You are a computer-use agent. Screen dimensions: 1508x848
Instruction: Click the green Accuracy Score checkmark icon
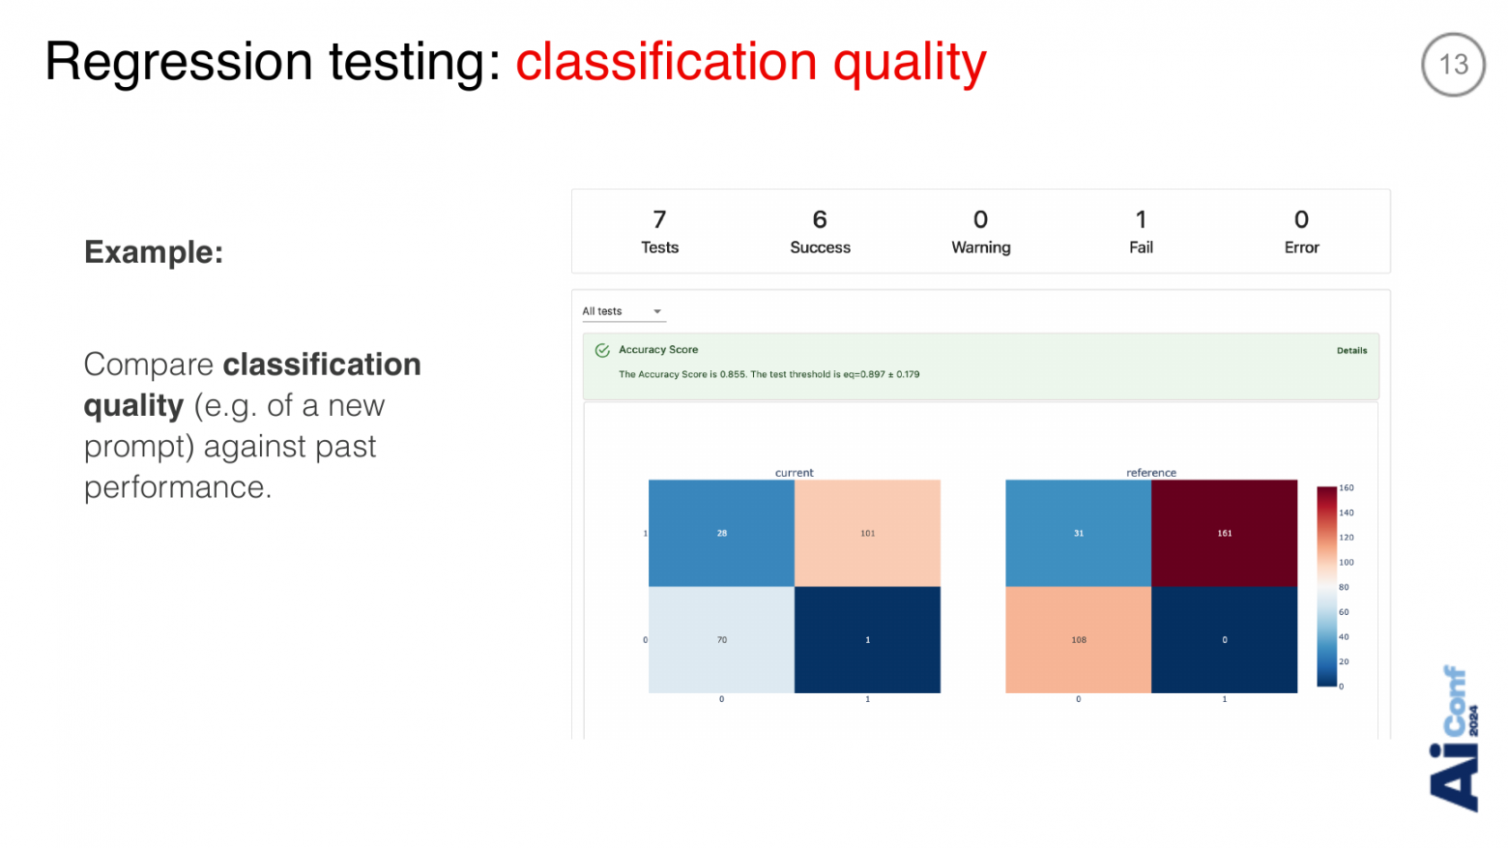602,350
